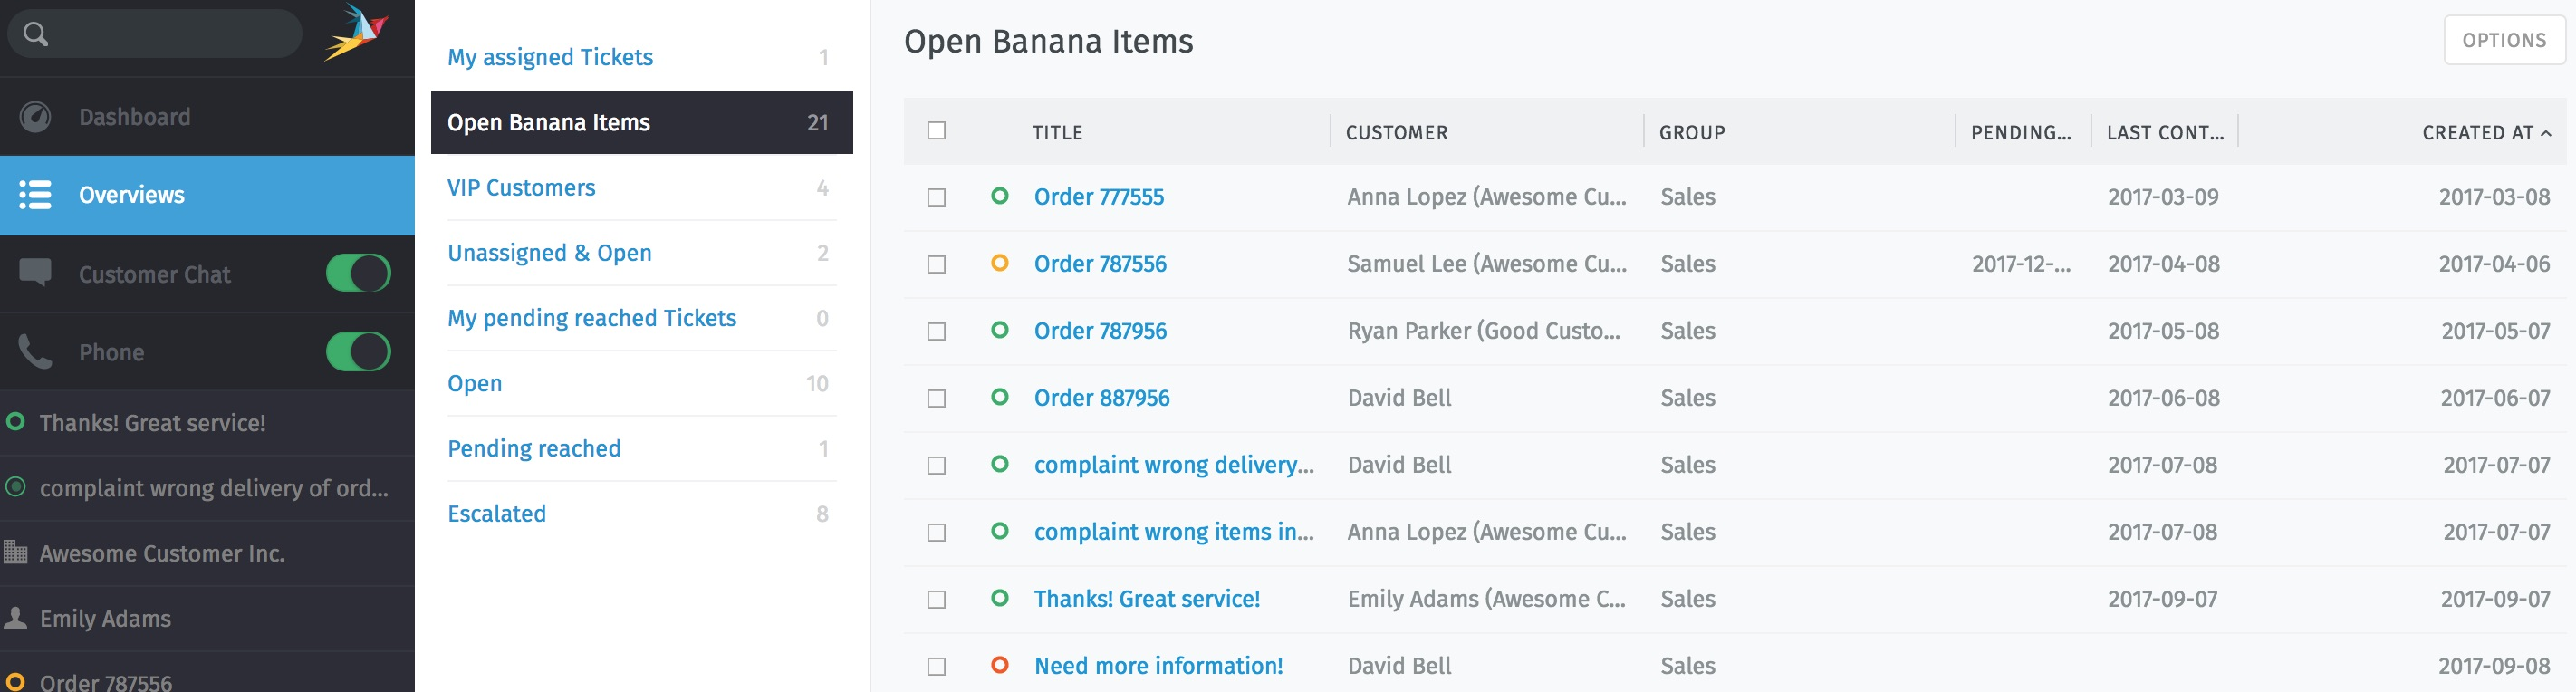Viewport: 2576px width, 692px height.
Task: Select the Overviews list icon
Action: pyautogui.click(x=35, y=195)
